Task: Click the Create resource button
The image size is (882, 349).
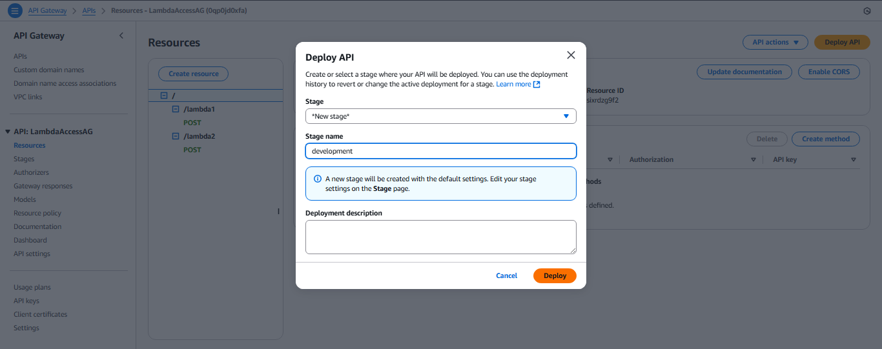Action: 193,74
